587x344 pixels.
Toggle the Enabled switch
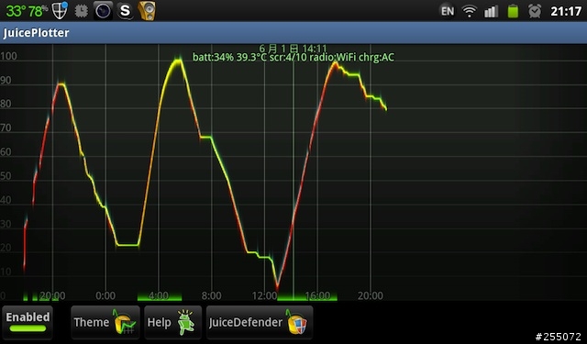28,322
